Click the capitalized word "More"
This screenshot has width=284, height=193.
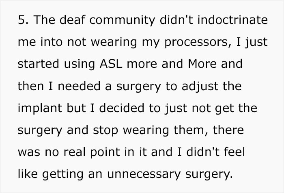202,64
